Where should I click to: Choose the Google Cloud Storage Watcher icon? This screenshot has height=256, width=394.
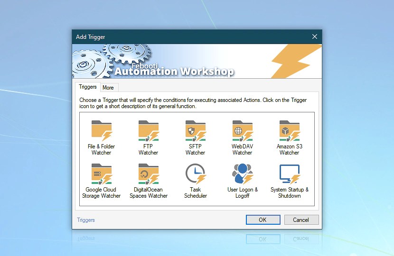[x=102, y=174]
